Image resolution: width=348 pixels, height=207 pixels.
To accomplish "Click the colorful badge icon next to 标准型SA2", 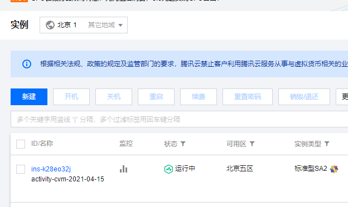I will pos(334,169).
